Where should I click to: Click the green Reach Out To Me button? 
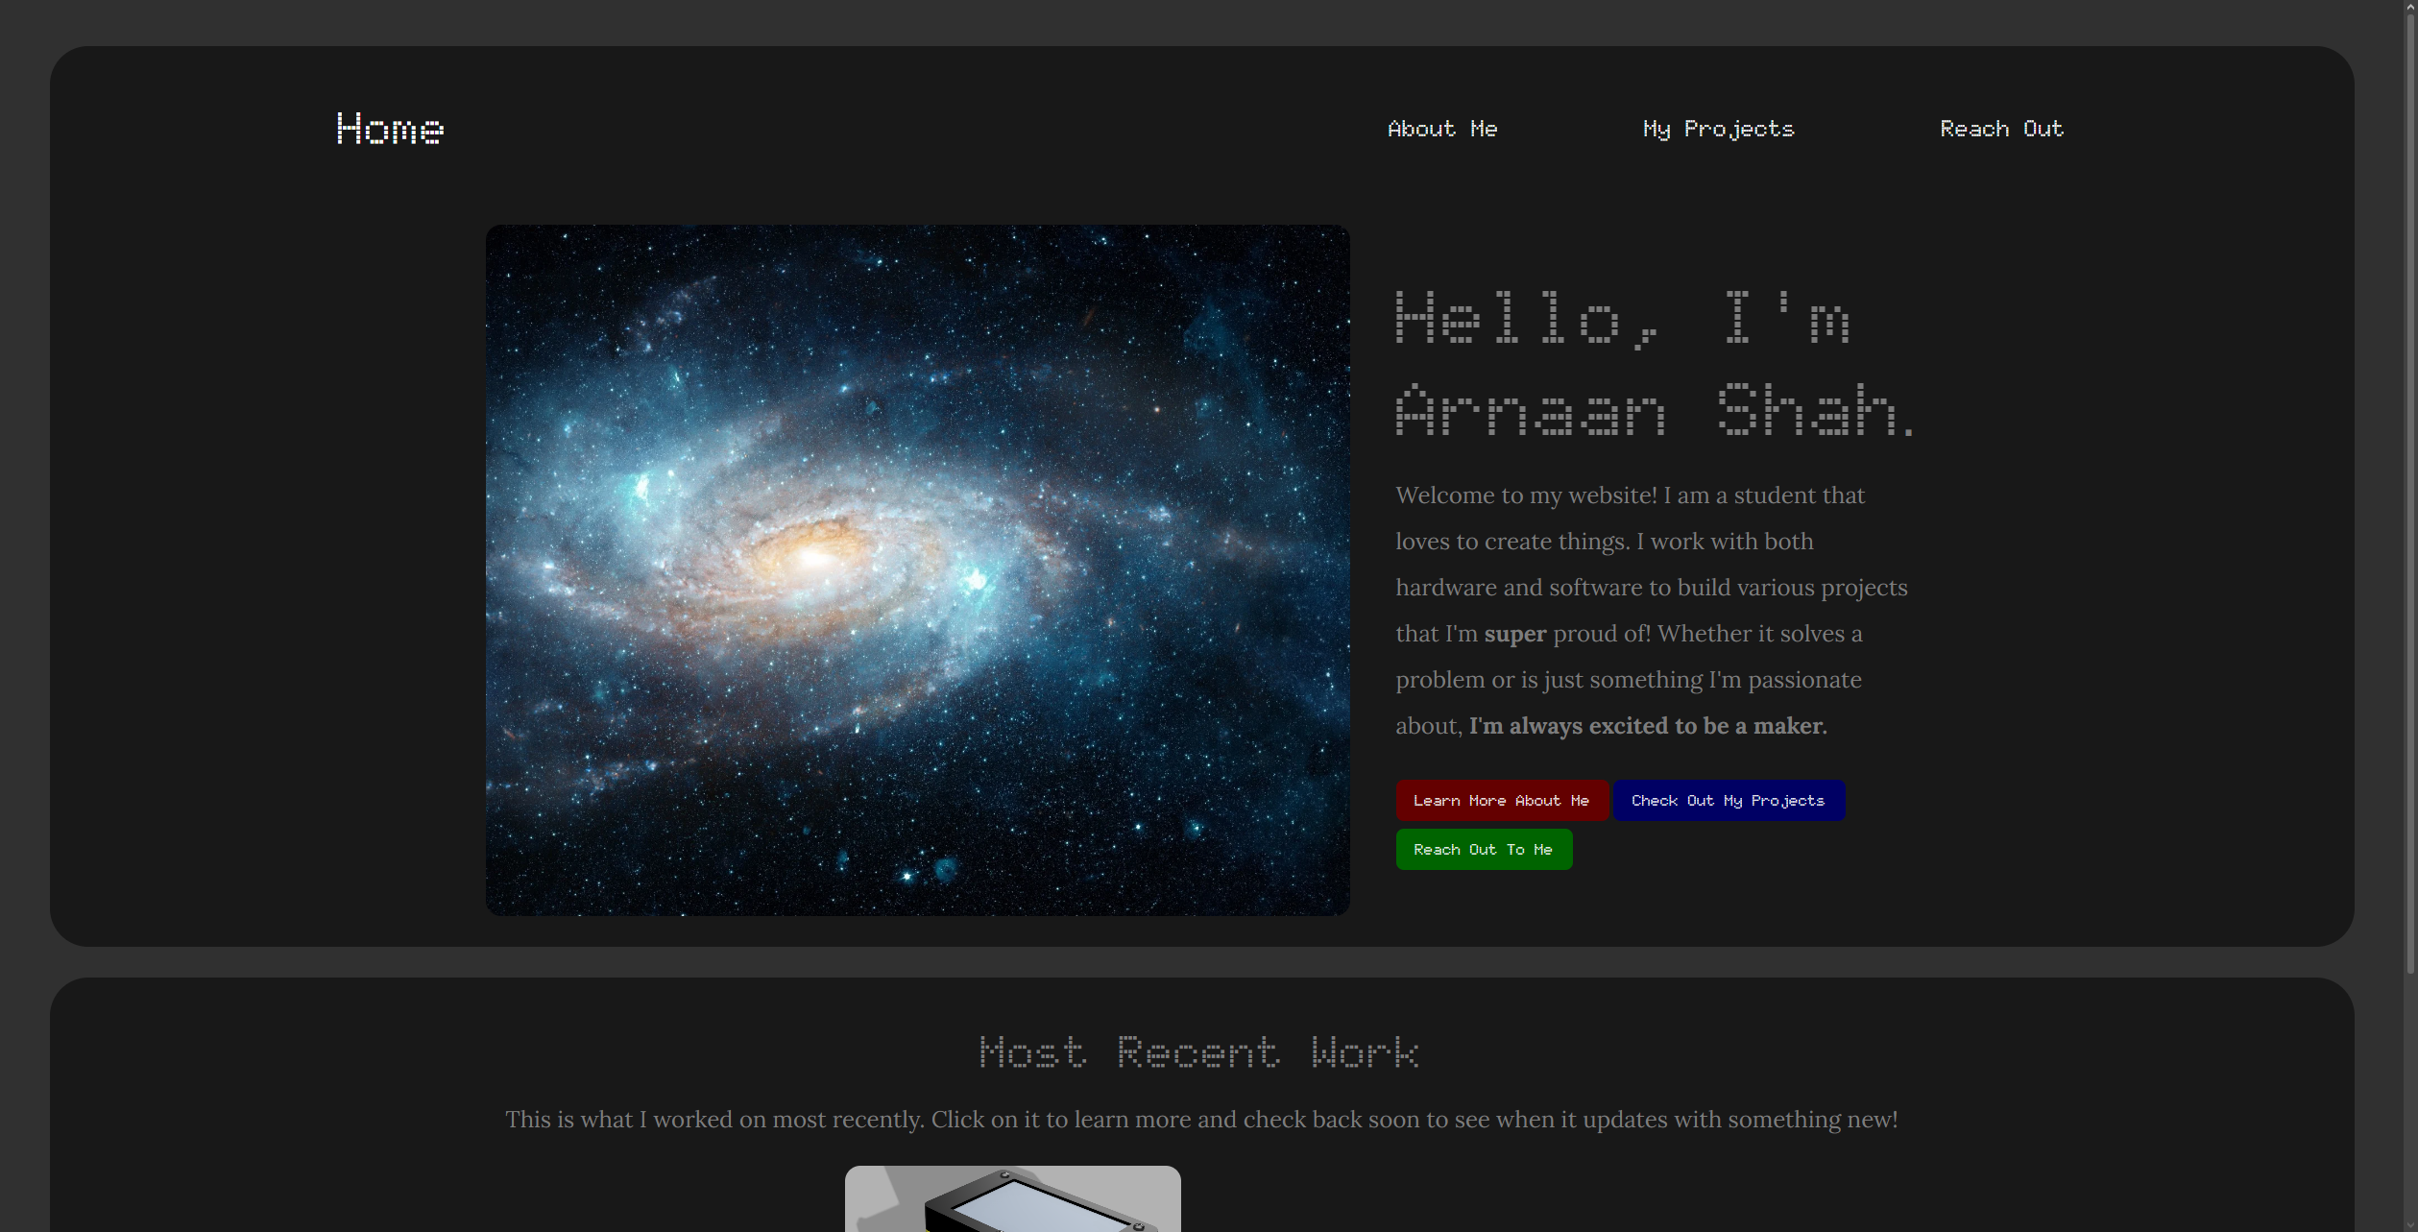1484,849
